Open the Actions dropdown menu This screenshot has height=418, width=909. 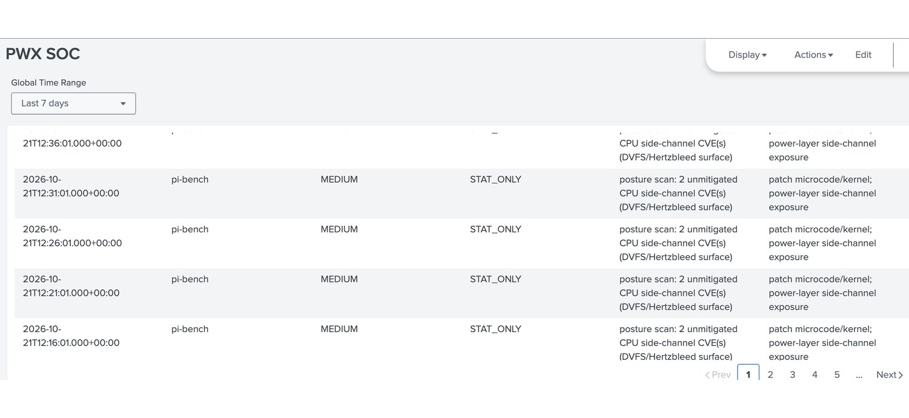[813, 54]
